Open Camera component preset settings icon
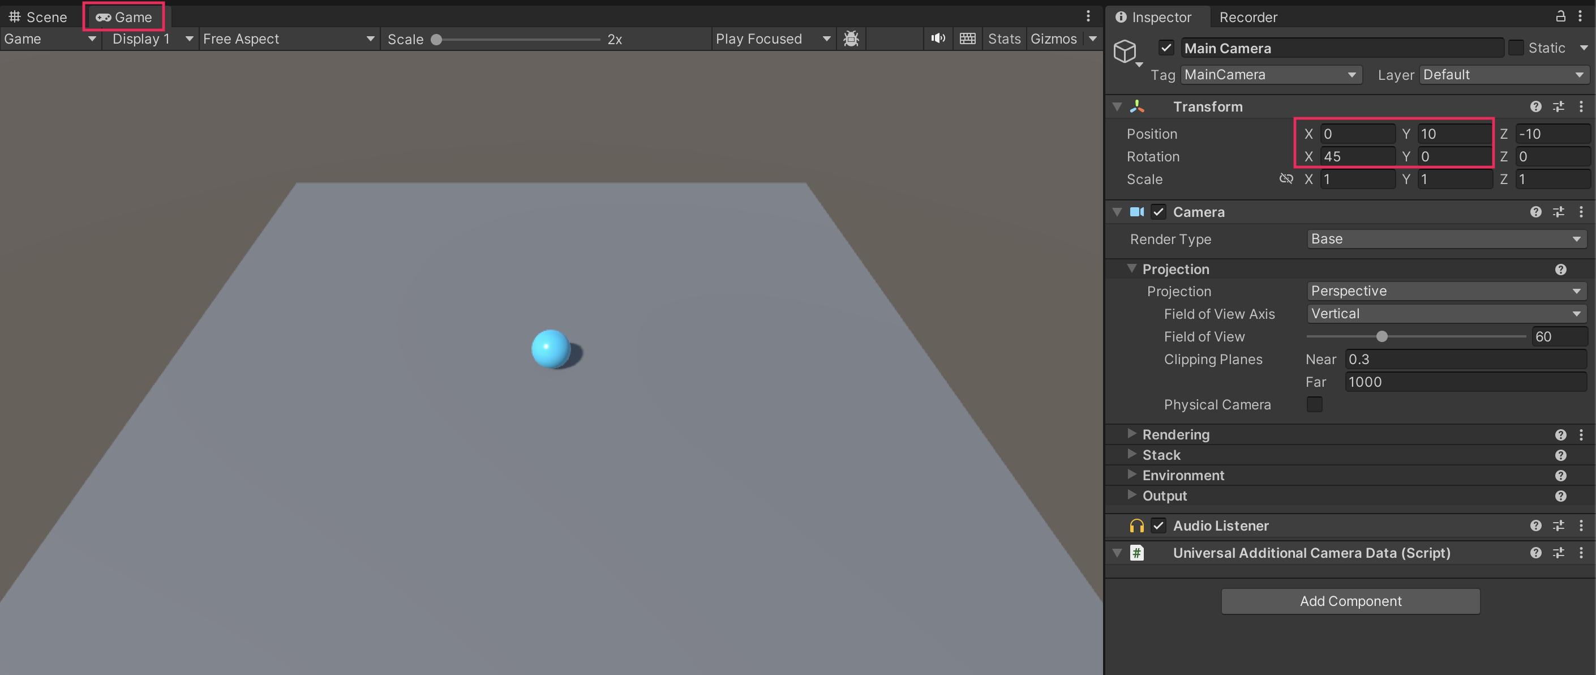 pyautogui.click(x=1558, y=212)
